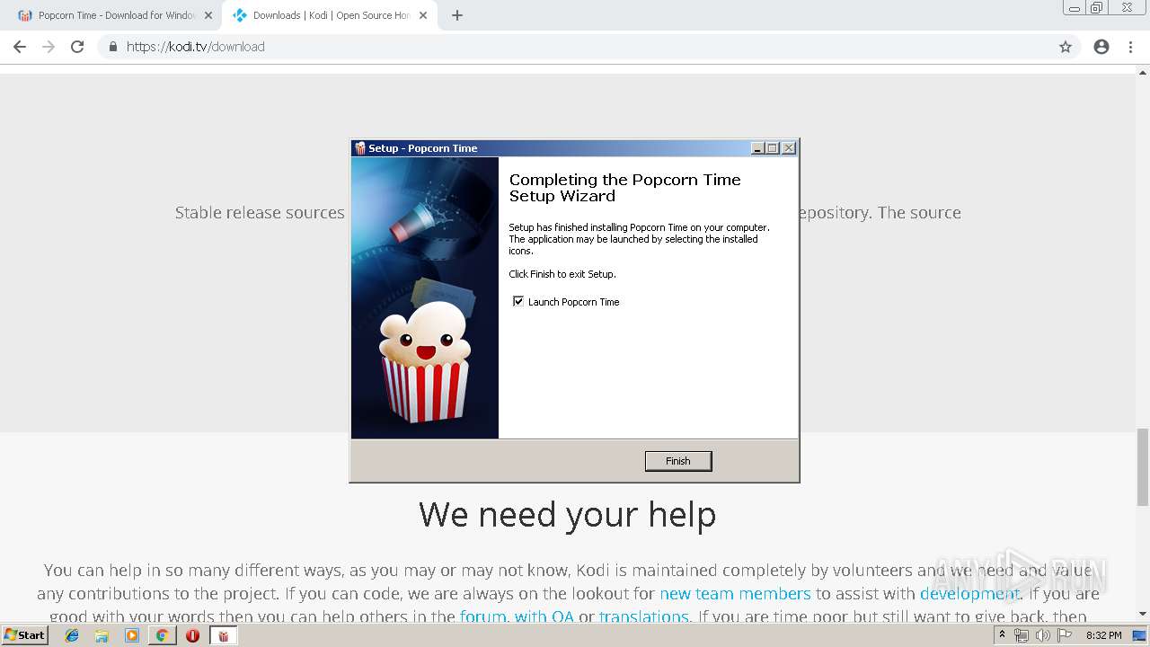The height and width of the screenshot is (647, 1150).
Task: Open the 'development' link
Action: [x=969, y=593]
